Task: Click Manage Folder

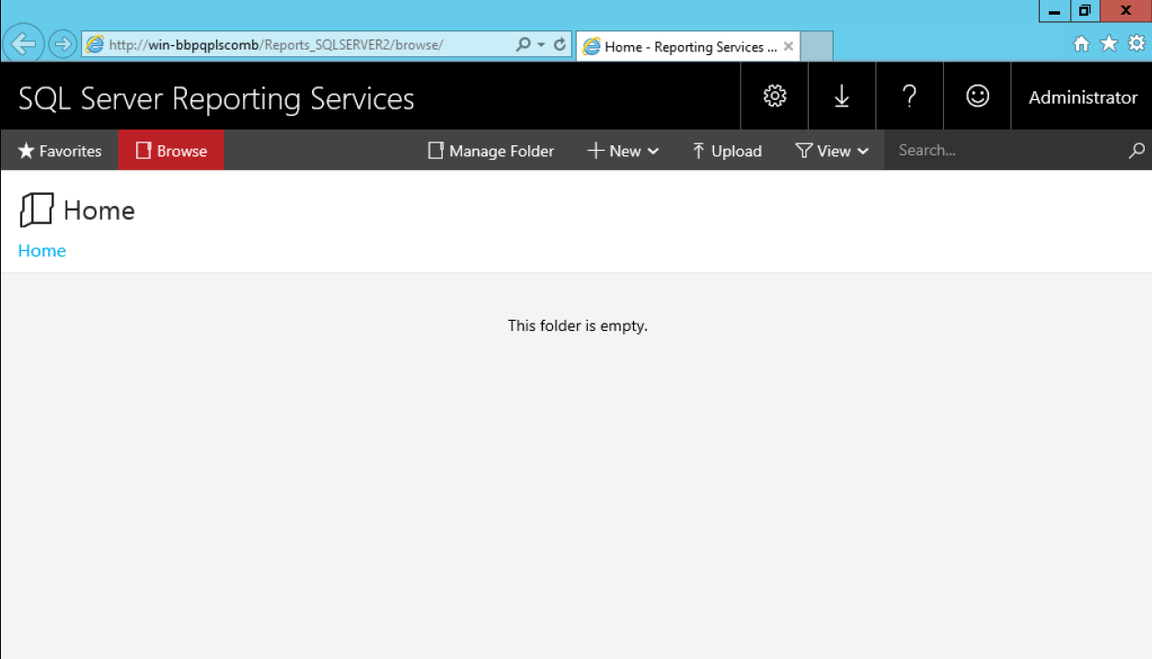Action: coord(491,151)
